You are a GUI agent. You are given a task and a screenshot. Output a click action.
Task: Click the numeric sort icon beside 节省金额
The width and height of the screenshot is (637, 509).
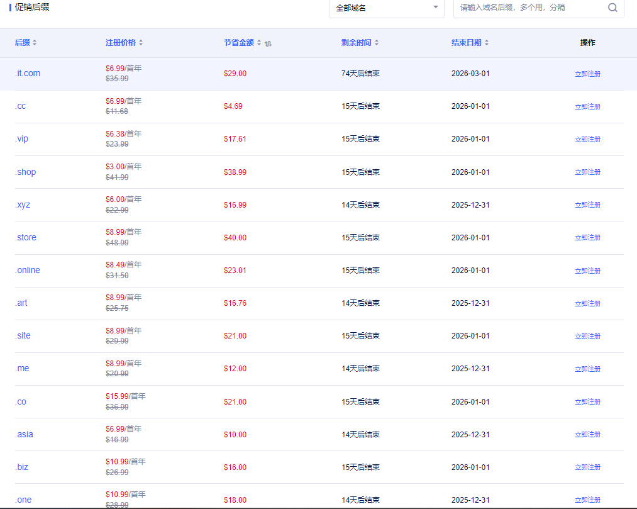pyautogui.click(x=267, y=43)
